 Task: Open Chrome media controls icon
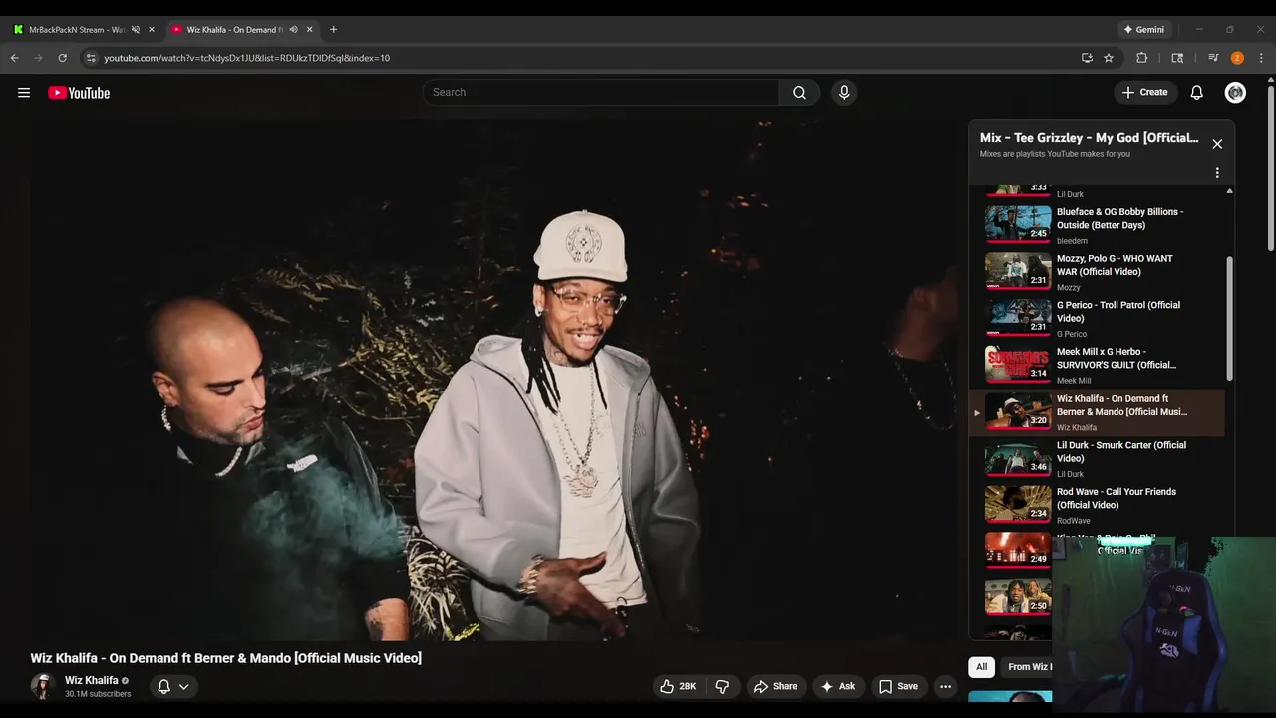[1213, 58]
